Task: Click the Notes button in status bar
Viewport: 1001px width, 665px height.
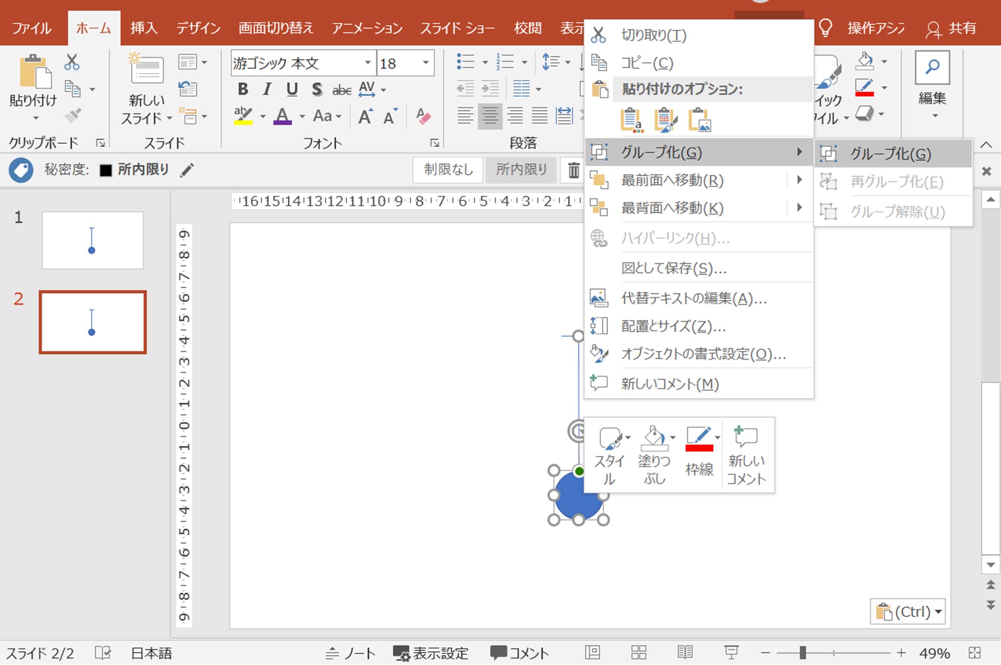Action: click(x=351, y=653)
